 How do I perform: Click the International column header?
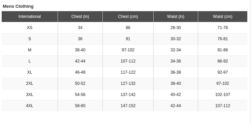[x=30, y=17]
